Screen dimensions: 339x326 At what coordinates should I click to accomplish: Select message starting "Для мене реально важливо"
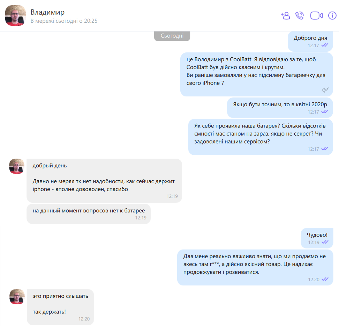[x=255, y=267]
